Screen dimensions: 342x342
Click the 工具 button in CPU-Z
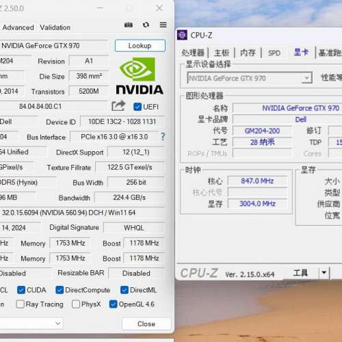[x=300, y=273]
